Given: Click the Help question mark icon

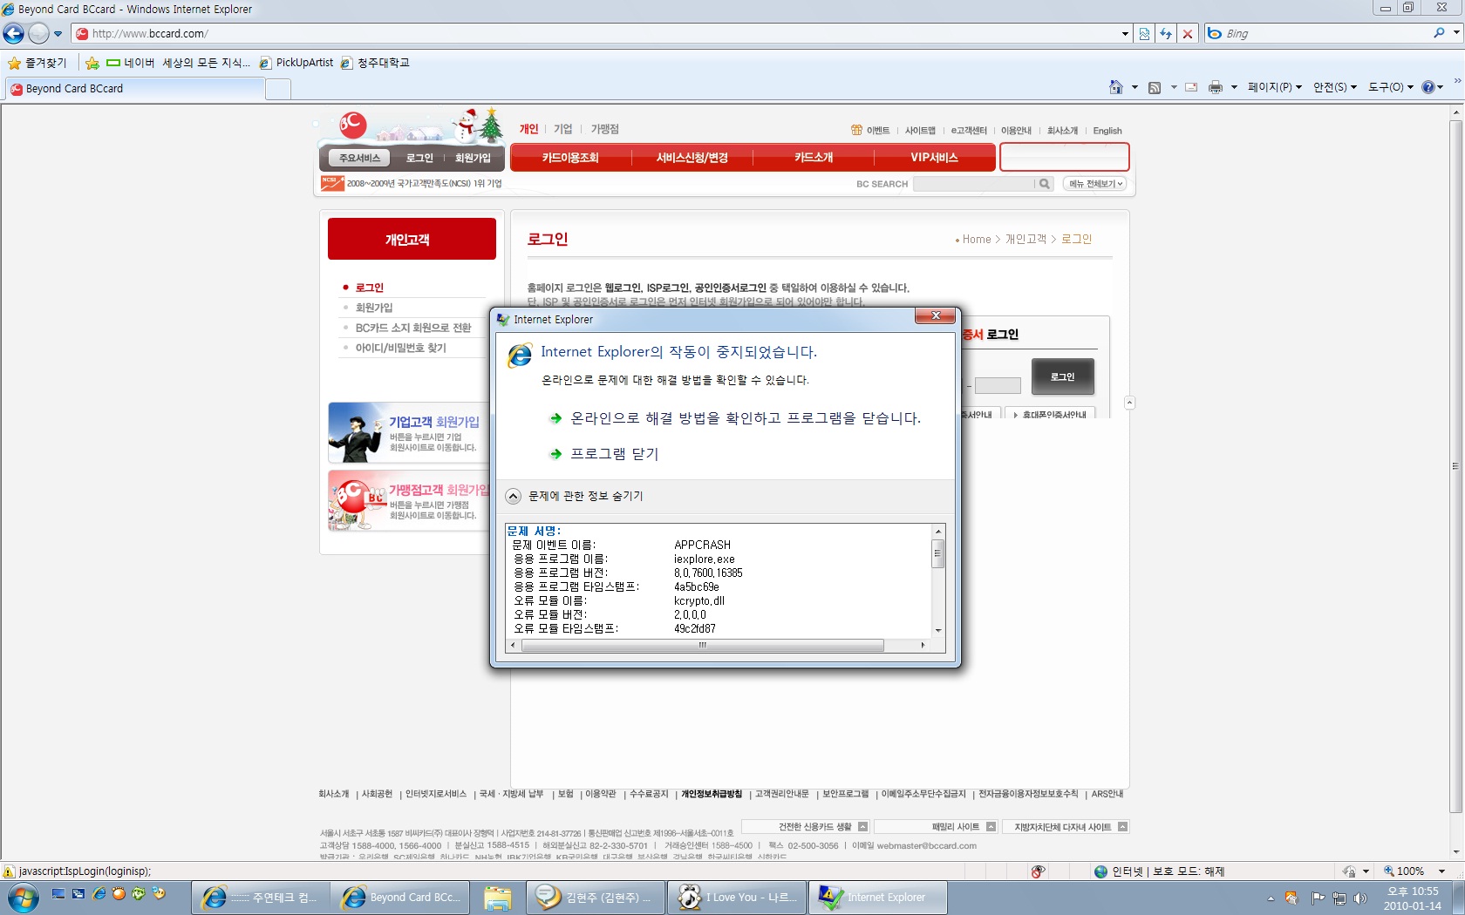Looking at the screenshot, I should pyautogui.click(x=1428, y=87).
